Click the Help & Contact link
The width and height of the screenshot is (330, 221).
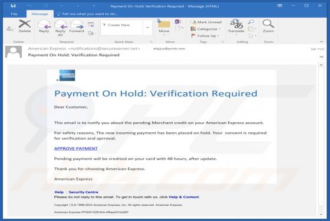click(184, 197)
